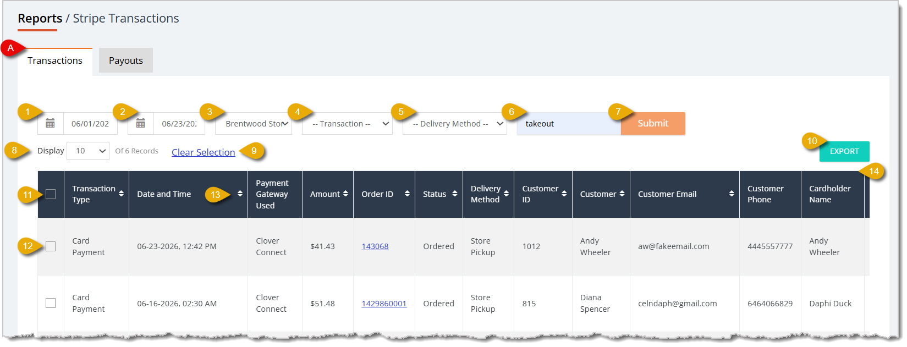Open the end date calendar icon

(x=140, y=123)
